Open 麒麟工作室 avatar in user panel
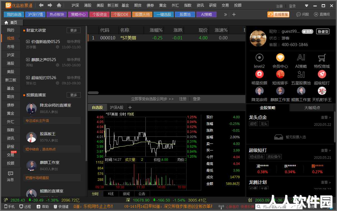Image resolution: width=337 pixels, height=211 pixels. click(280, 91)
